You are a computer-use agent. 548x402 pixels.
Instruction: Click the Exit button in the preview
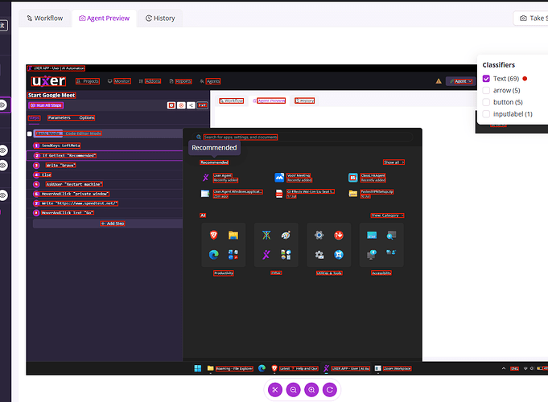(x=202, y=105)
